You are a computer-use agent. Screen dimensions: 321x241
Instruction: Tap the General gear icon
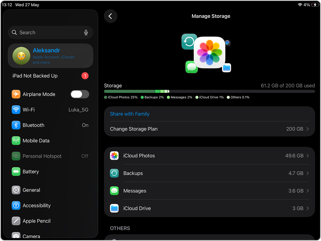[16, 190]
